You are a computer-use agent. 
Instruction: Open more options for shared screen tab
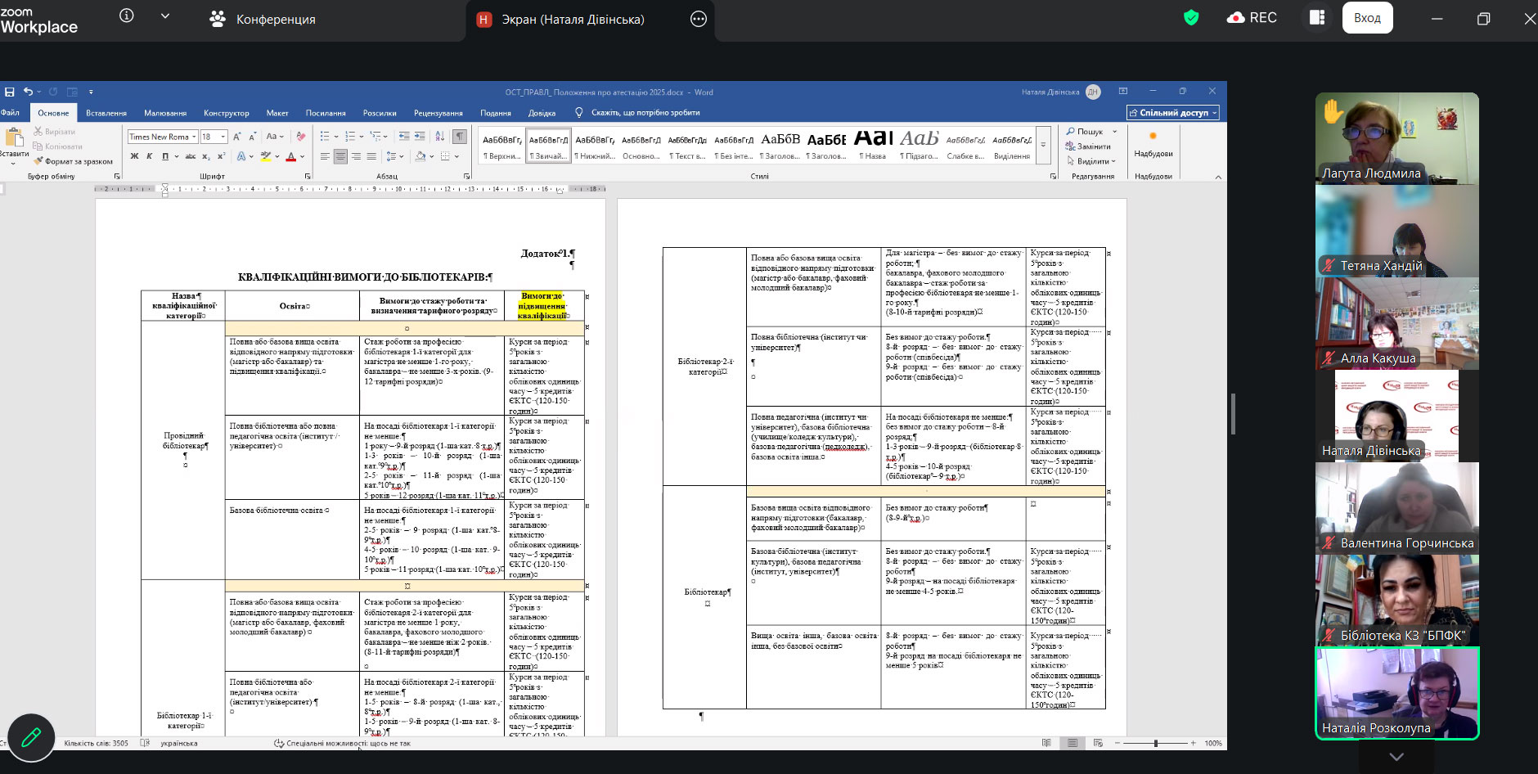pos(698,20)
